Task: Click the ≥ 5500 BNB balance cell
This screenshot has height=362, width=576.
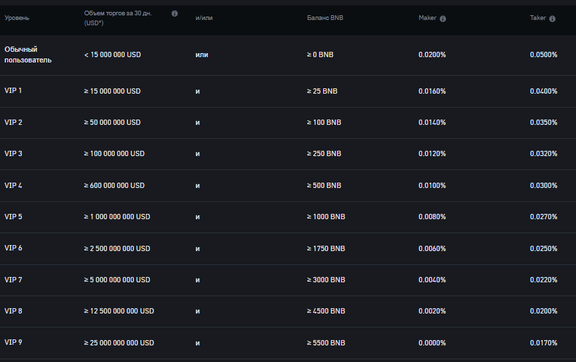Action: (x=326, y=343)
